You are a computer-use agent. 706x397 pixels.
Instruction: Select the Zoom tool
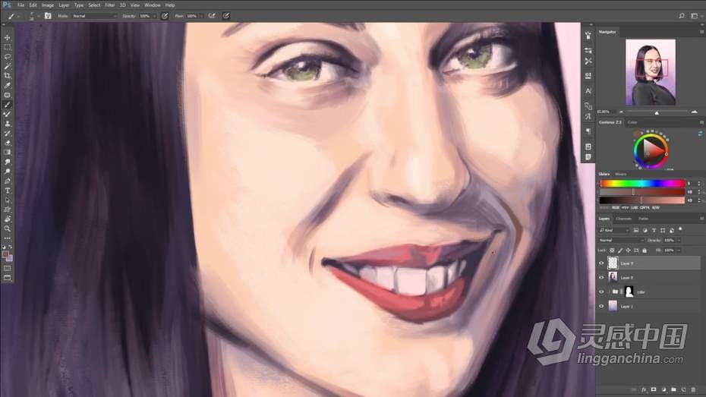click(8, 228)
